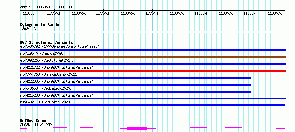Click the nsv6482110 (Sedlazeck2020) label

tap(46, 102)
